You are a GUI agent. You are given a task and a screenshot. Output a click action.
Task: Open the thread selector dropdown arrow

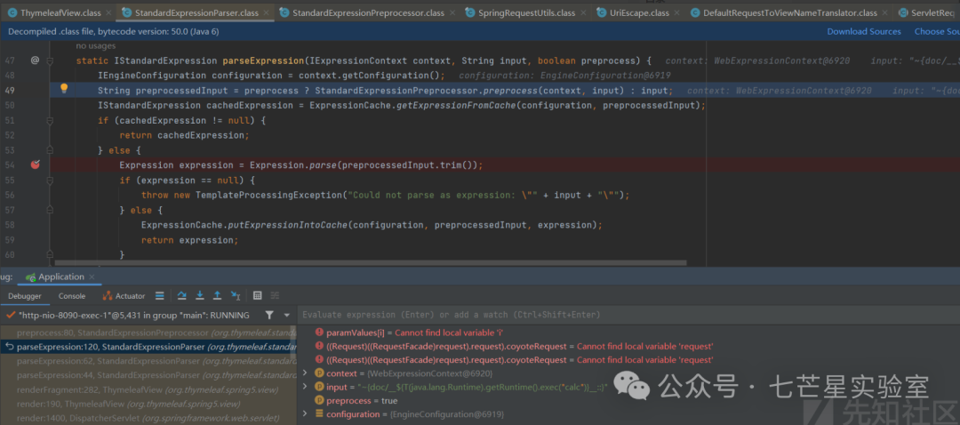click(286, 315)
